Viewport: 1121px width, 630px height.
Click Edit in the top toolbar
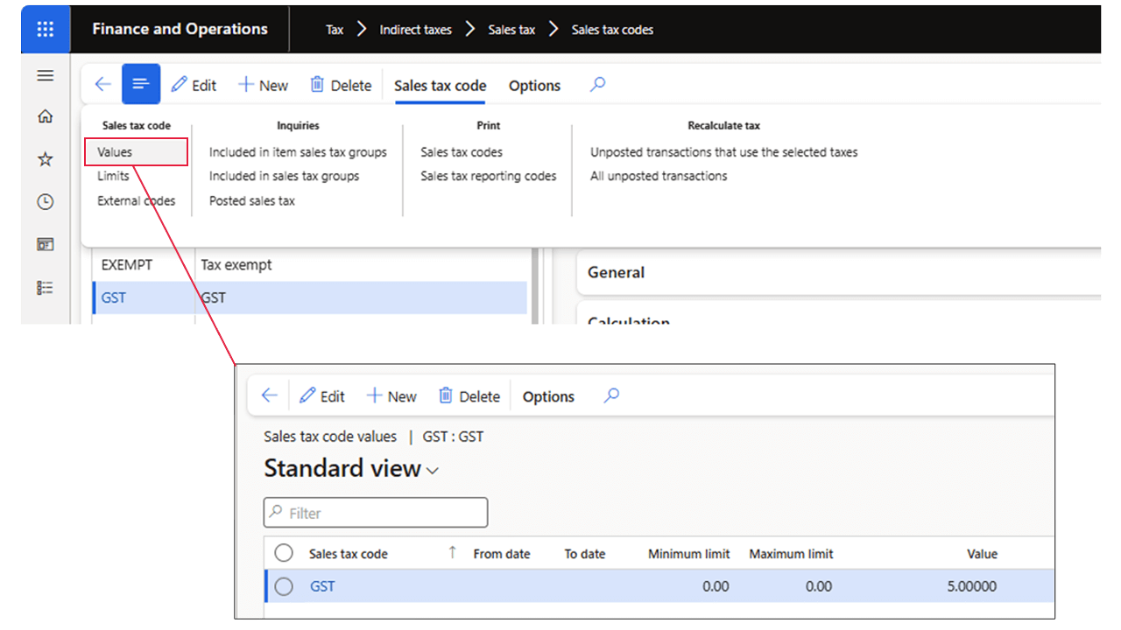(194, 85)
